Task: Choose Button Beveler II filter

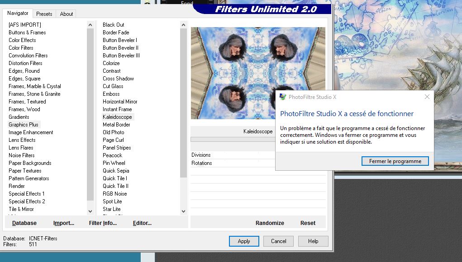Action: tap(120, 47)
